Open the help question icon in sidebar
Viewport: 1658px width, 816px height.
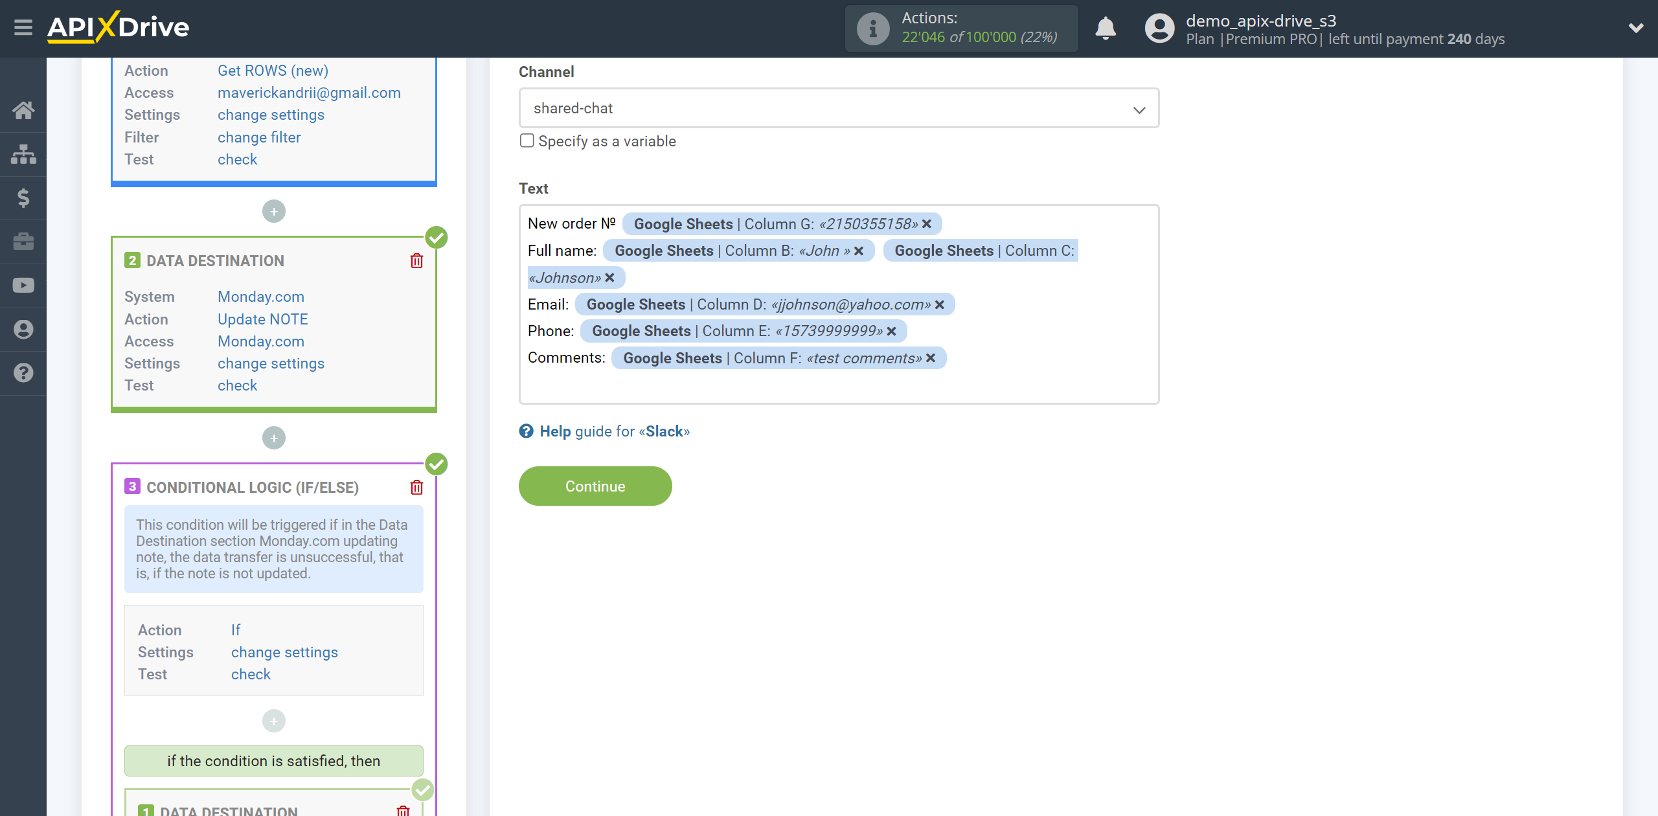[x=23, y=373]
